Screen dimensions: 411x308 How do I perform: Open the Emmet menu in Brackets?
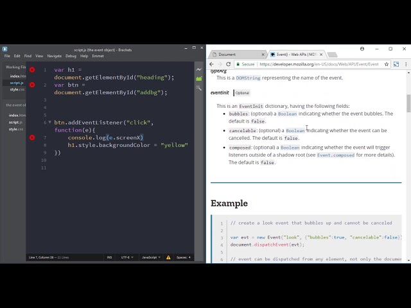point(98,56)
